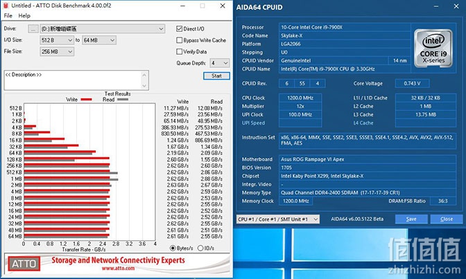The height and width of the screenshot is (279, 466).
Task: Click the 14 nm process value
Action: click(x=399, y=60)
